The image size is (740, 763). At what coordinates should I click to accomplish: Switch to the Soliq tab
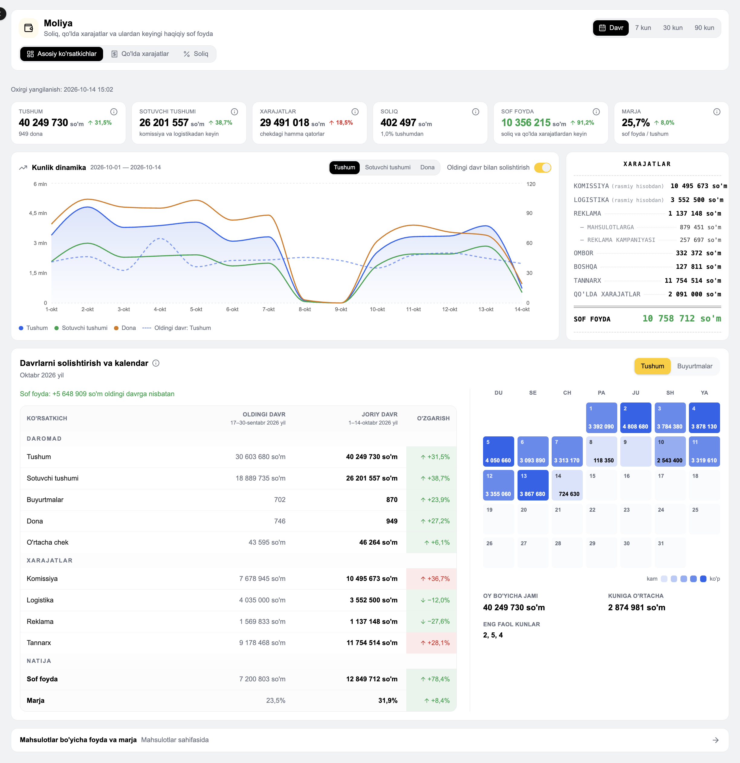pos(196,54)
